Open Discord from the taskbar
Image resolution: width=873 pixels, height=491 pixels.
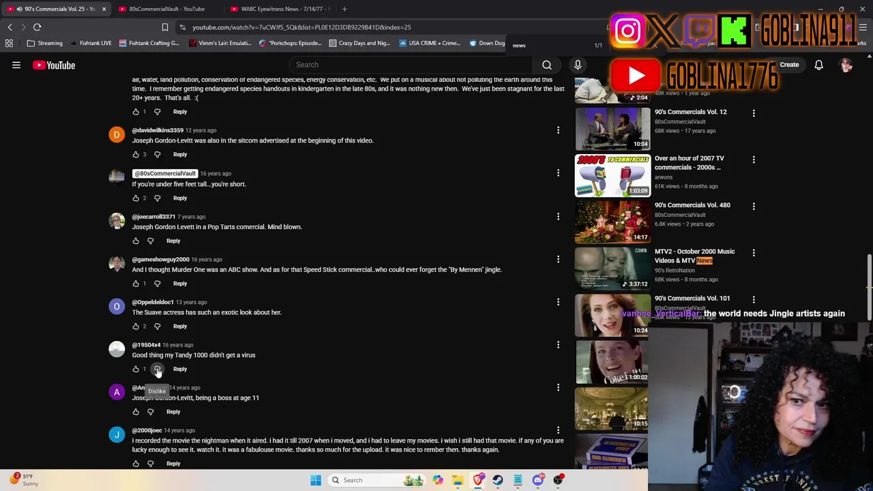pyautogui.click(x=538, y=480)
